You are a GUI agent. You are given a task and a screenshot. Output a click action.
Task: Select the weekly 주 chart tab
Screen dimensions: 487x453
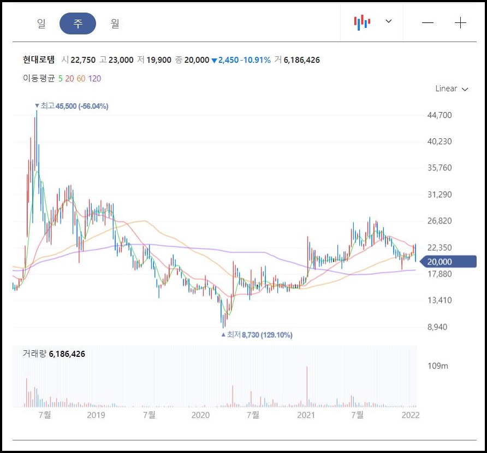tap(78, 23)
